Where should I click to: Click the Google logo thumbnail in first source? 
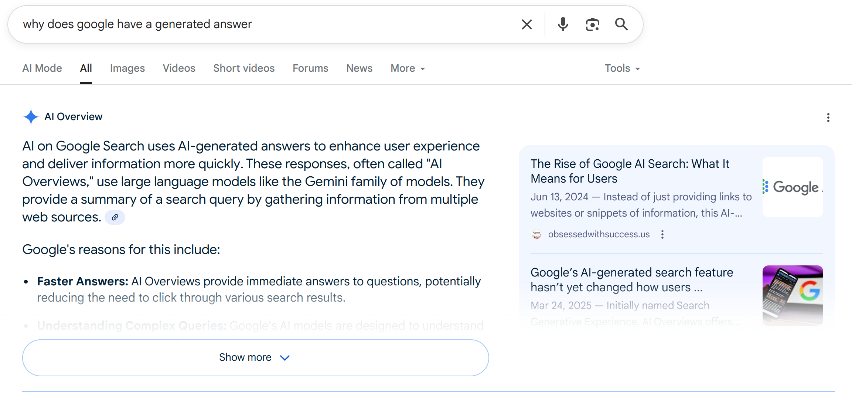click(x=793, y=187)
